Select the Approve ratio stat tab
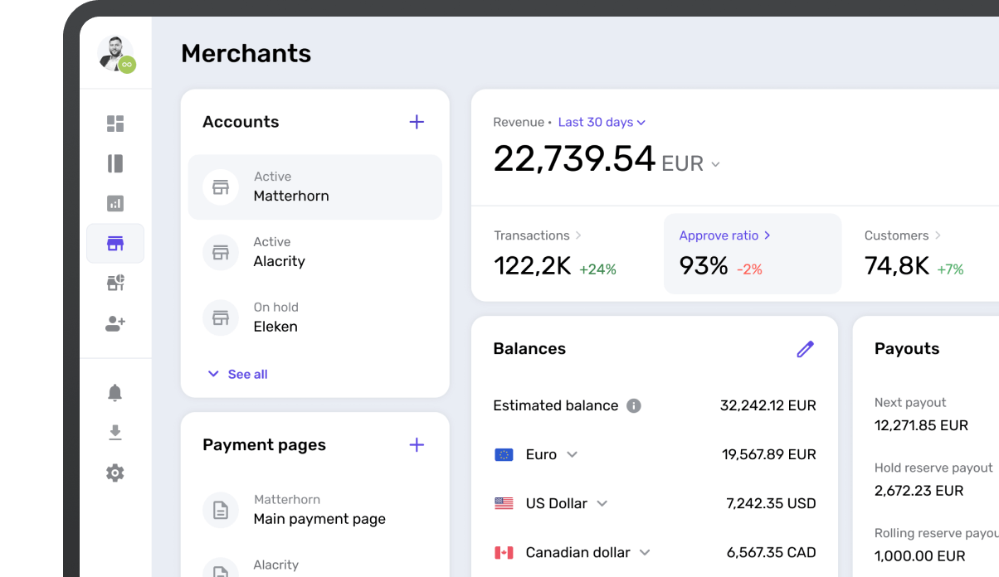Image resolution: width=999 pixels, height=577 pixels. tap(752, 253)
